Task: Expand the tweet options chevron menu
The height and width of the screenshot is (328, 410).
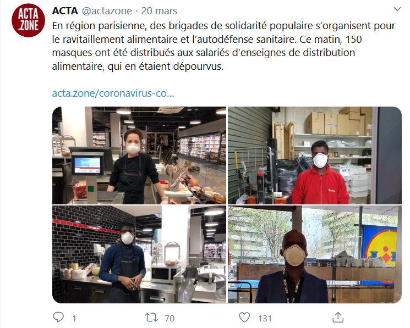Action: pos(397,9)
